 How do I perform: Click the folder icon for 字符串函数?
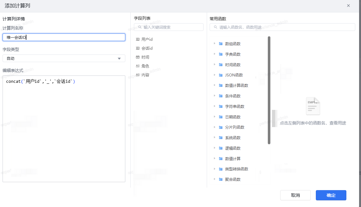[221, 106]
